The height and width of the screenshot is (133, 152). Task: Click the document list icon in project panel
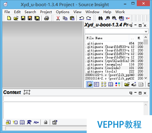point(141,84)
